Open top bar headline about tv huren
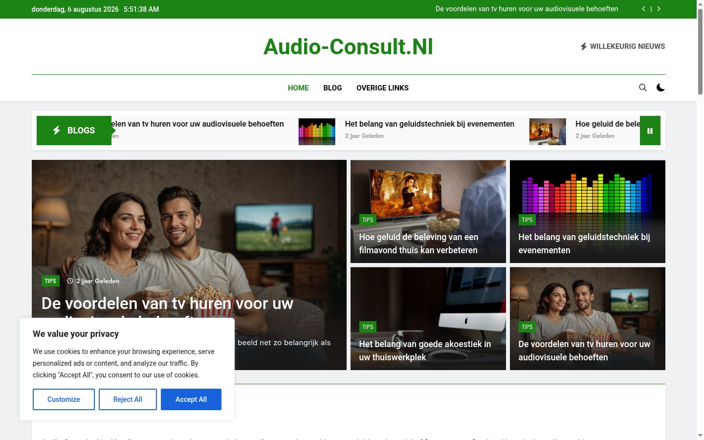Screen dimensions: 704x440 click(527, 9)
